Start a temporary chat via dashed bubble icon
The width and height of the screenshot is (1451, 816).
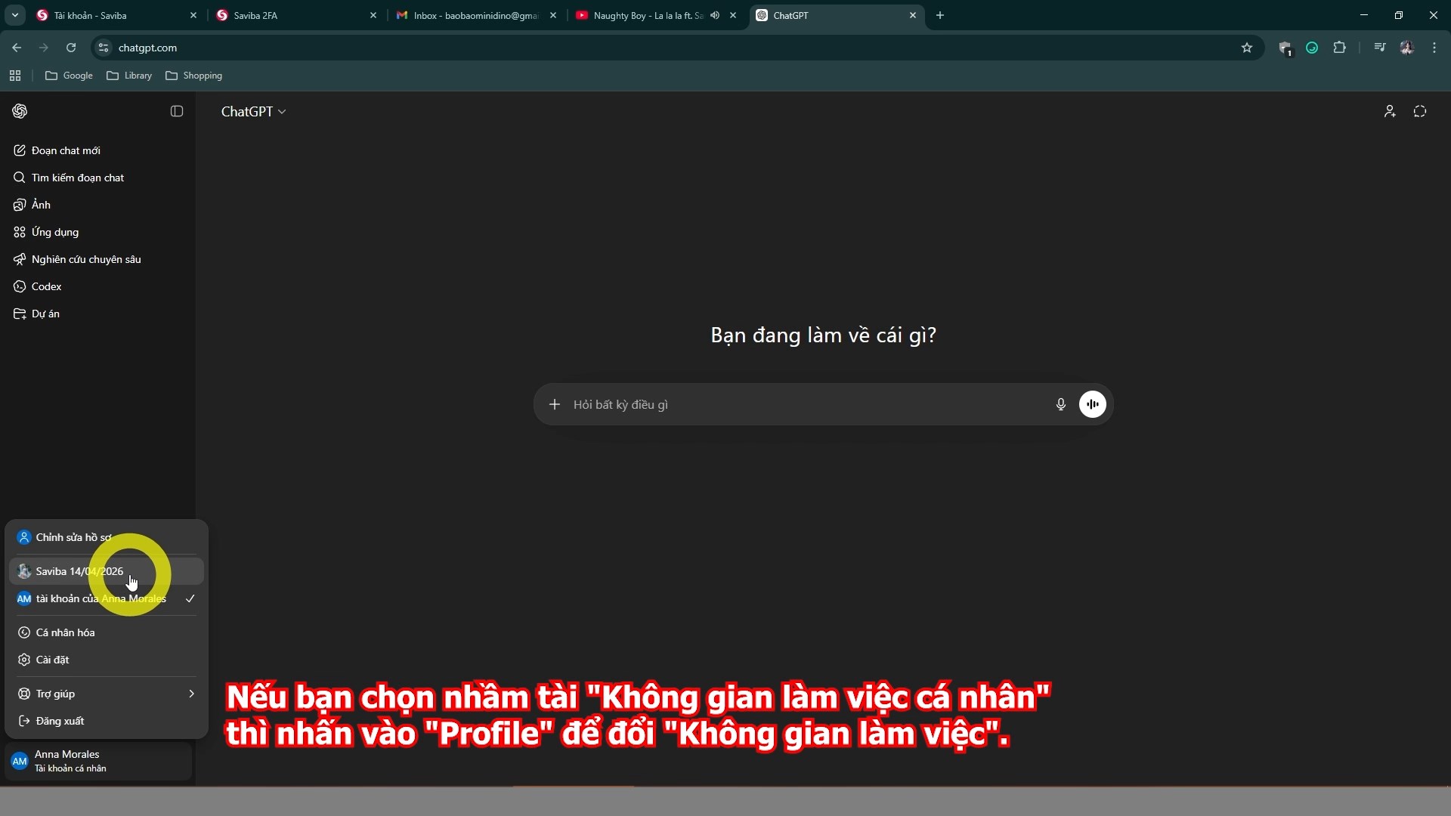coord(1420,111)
